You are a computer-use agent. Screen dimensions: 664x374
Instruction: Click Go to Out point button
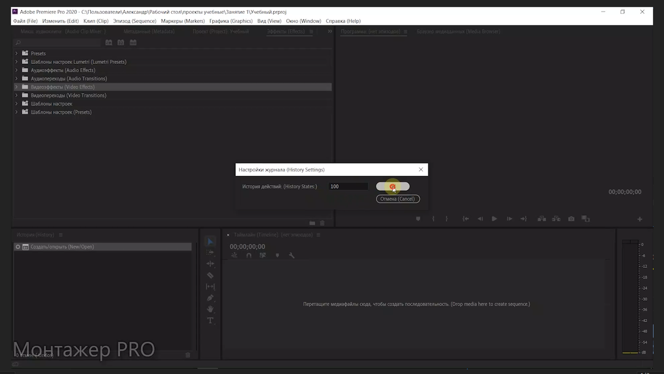[523, 219]
